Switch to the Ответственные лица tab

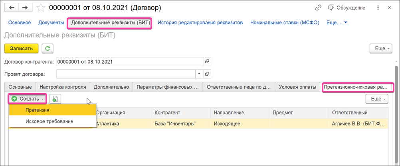(x=238, y=87)
